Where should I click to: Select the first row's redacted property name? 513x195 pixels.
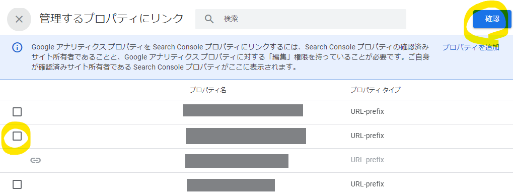pyautogui.click(x=243, y=110)
